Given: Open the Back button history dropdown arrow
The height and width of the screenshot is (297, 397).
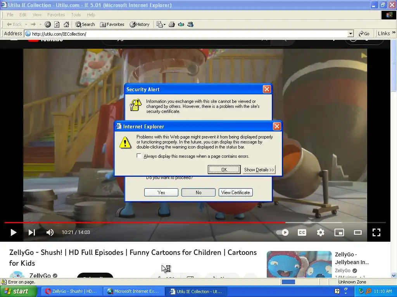Looking at the screenshot, I should click(26, 24).
